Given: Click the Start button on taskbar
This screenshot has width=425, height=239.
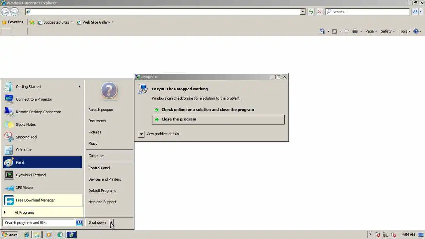Looking at the screenshot, I should click(9, 235).
